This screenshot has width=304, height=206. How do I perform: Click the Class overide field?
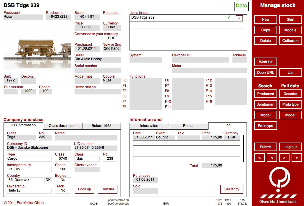pyautogui.click(x=87, y=169)
